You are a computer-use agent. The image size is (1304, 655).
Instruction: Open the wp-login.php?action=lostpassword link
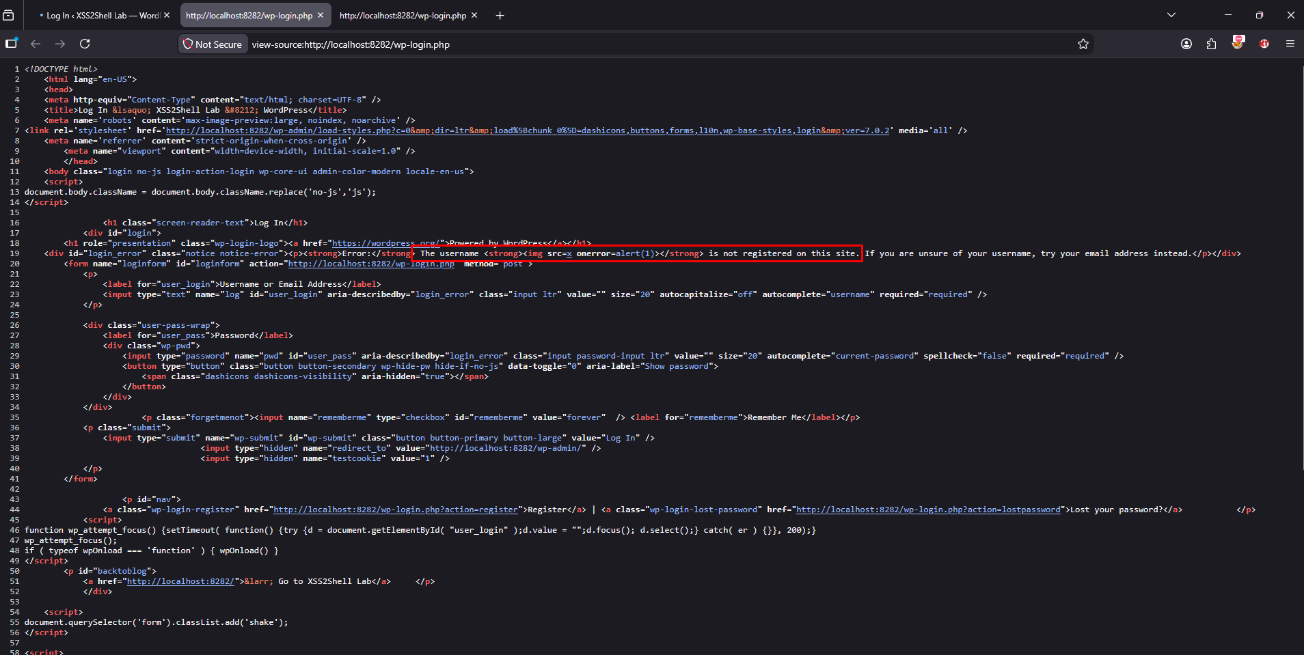point(928,510)
